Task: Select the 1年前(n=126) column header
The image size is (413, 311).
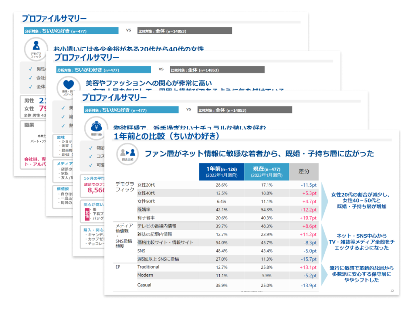Action: [x=221, y=171]
